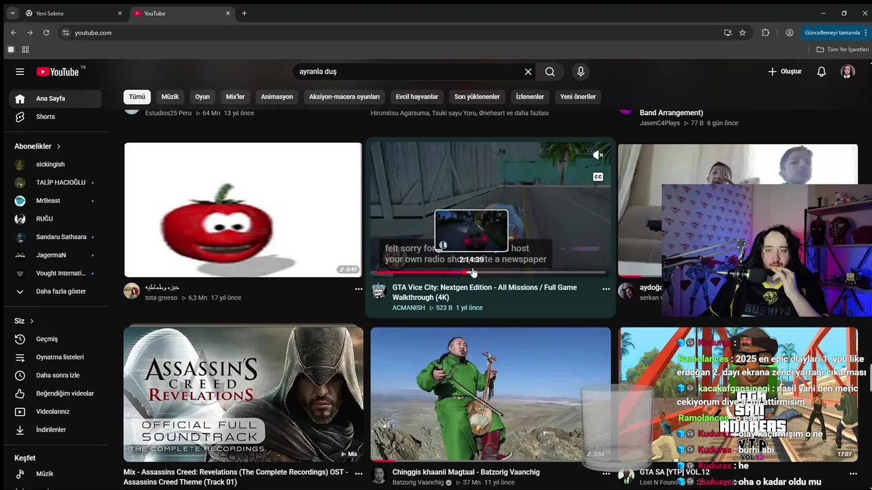The height and width of the screenshot is (490, 872).
Task: Unmute the GTA Vice City preview
Action: point(598,155)
